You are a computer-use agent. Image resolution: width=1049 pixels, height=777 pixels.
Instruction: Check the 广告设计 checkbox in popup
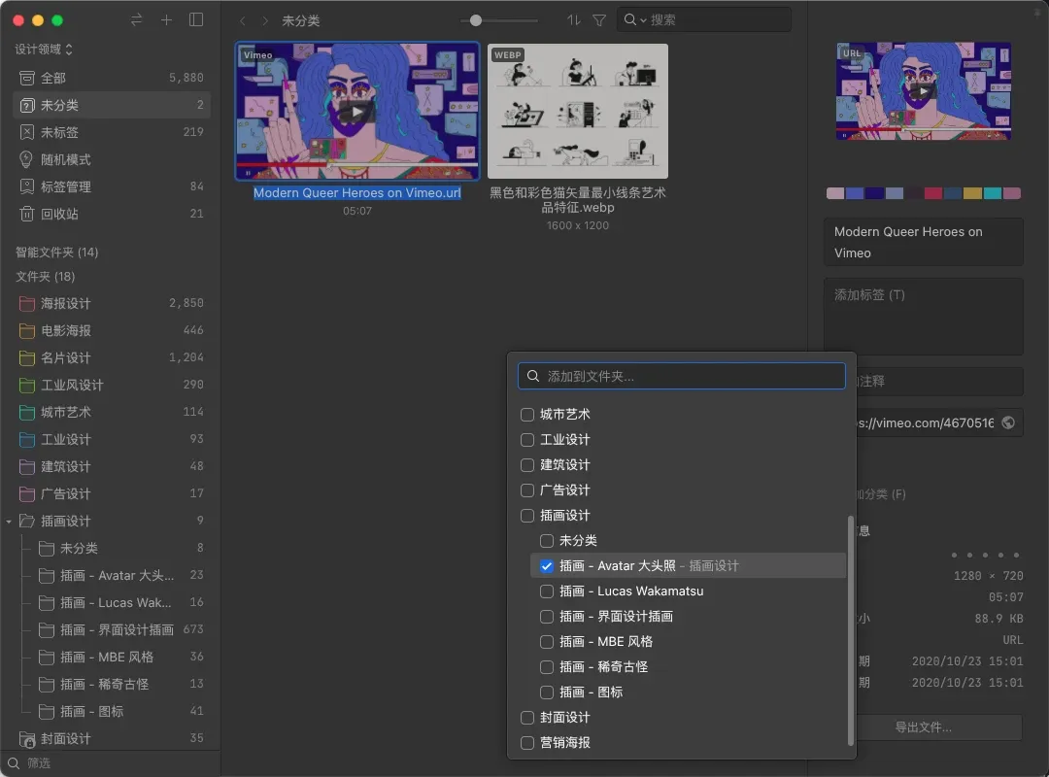[x=527, y=490]
